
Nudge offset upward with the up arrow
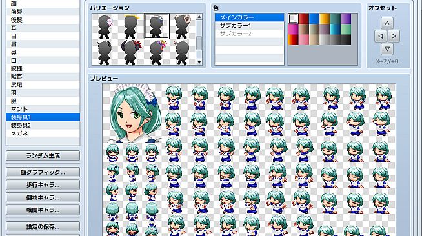click(387, 23)
